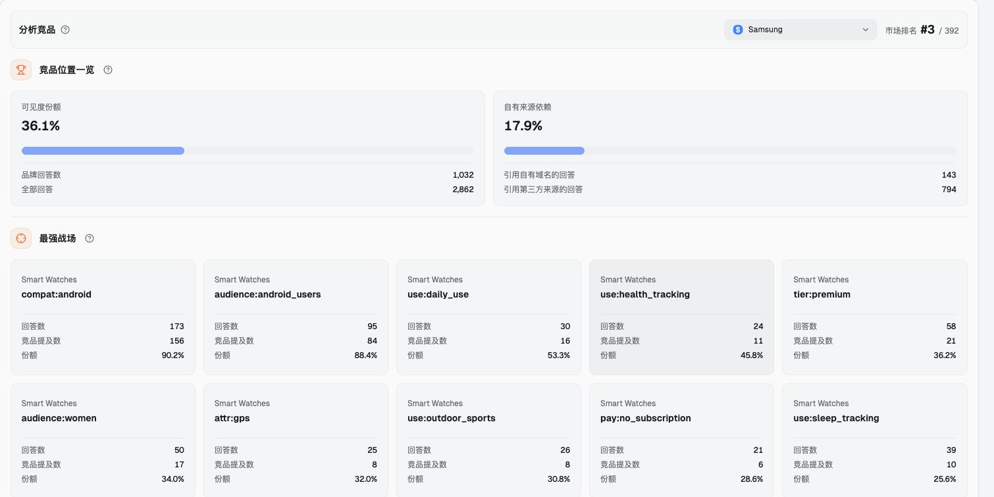The height and width of the screenshot is (497, 994).
Task: Click the 90.2% share in compat:android
Action: pos(172,355)
